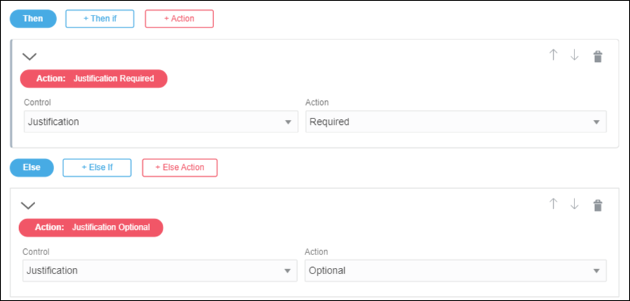Screen dimensions: 630x301
Task: Delete the Justification Required action
Action: pyautogui.click(x=598, y=56)
